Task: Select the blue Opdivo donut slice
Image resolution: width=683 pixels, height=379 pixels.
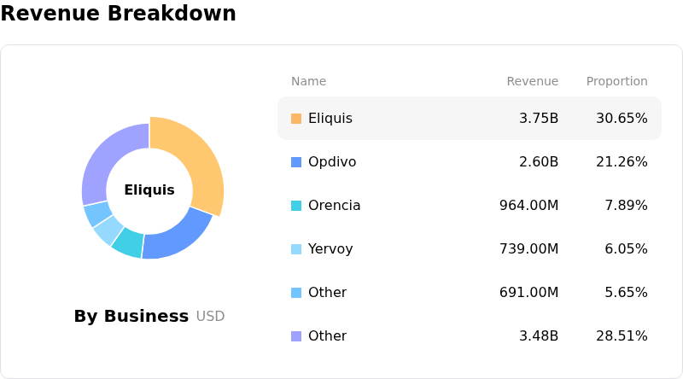Action: [x=178, y=233]
